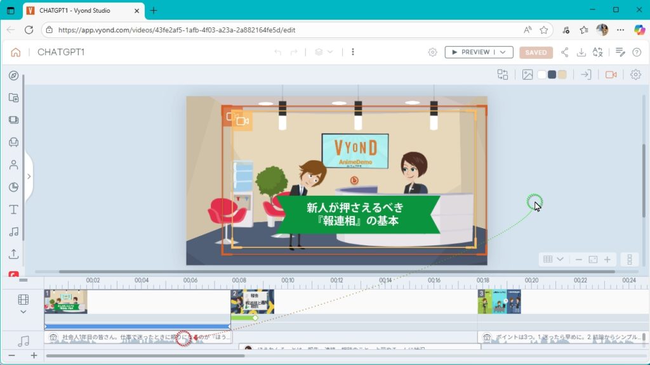Click the timeline horizontal scrollbar
650x365 pixels.
[145, 355]
